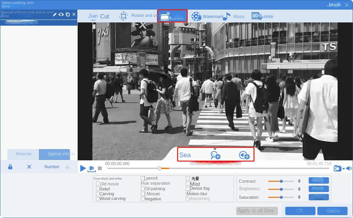Click the camera snapshot icon

point(337,168)
